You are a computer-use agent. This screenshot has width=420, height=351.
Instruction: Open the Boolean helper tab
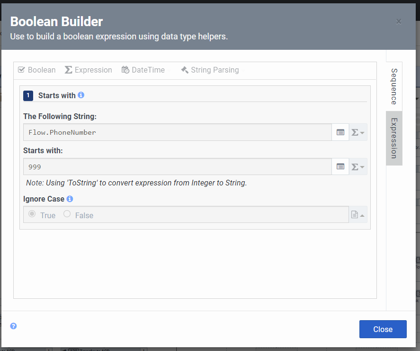[x=36, y=70]
